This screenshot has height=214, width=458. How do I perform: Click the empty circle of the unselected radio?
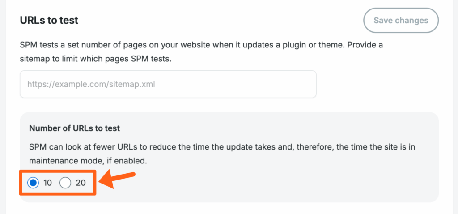pos(65,183)
